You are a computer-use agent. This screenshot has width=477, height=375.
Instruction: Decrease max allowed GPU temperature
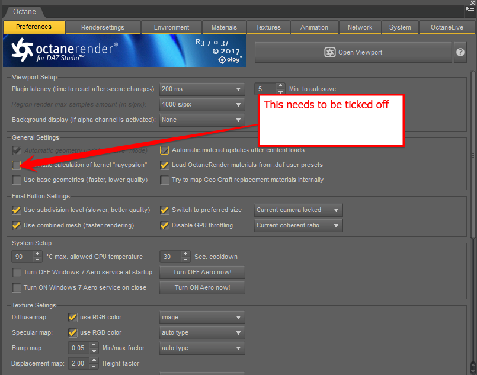(x=37, y=259)
